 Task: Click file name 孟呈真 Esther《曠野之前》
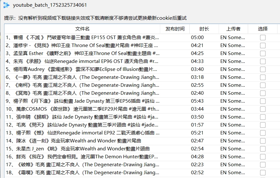point(82,53)
